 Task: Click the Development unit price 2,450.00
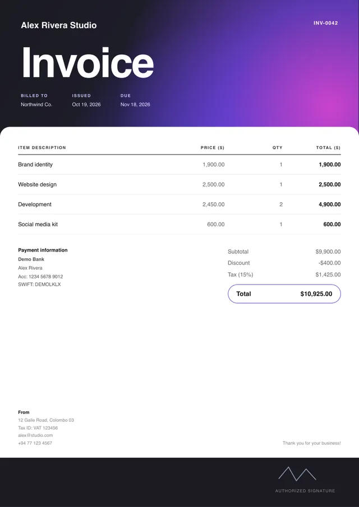(x=213, y=204)
